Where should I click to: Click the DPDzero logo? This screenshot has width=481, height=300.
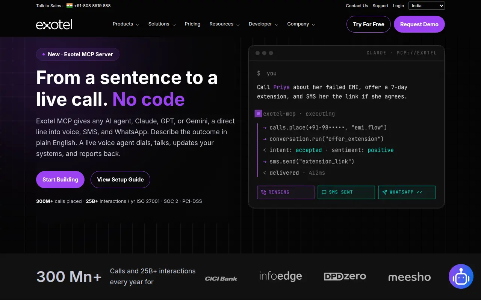pos(345,276)
